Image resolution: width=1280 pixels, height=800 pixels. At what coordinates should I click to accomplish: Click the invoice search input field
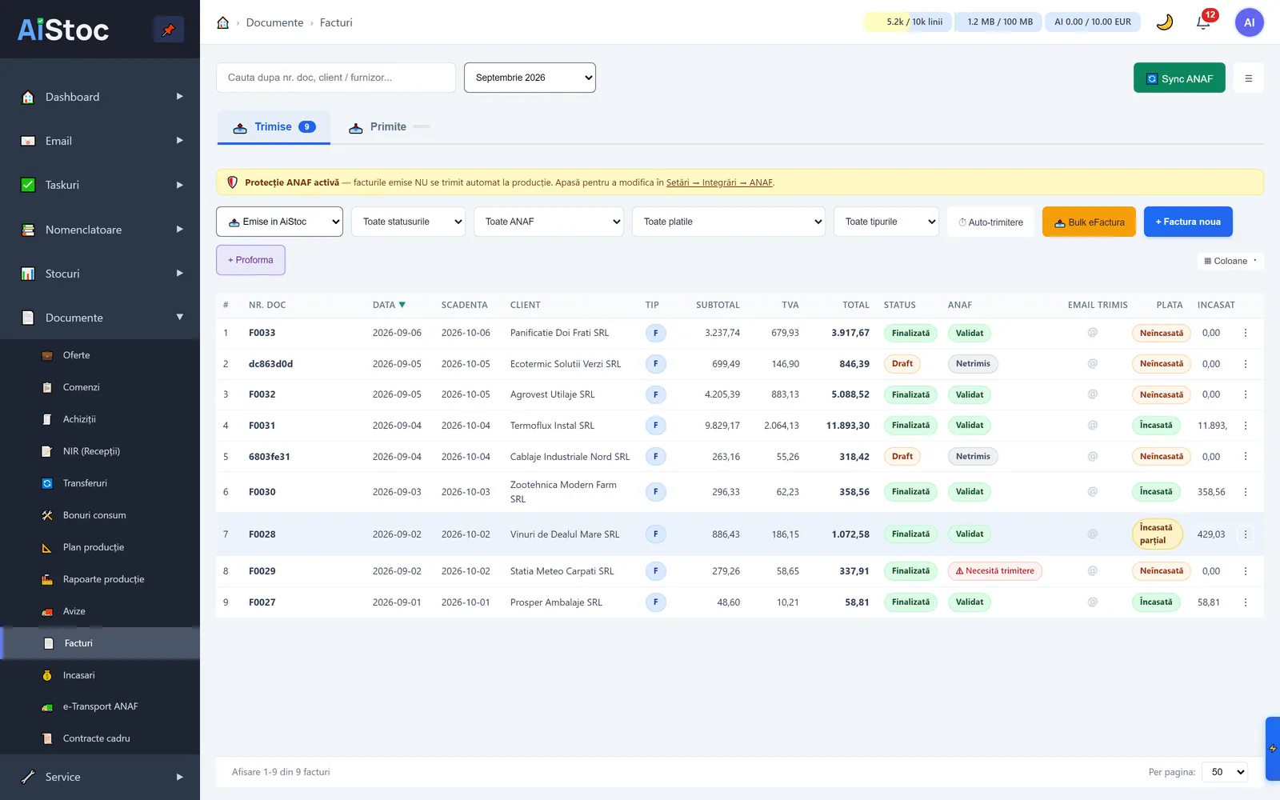(336, 78)
